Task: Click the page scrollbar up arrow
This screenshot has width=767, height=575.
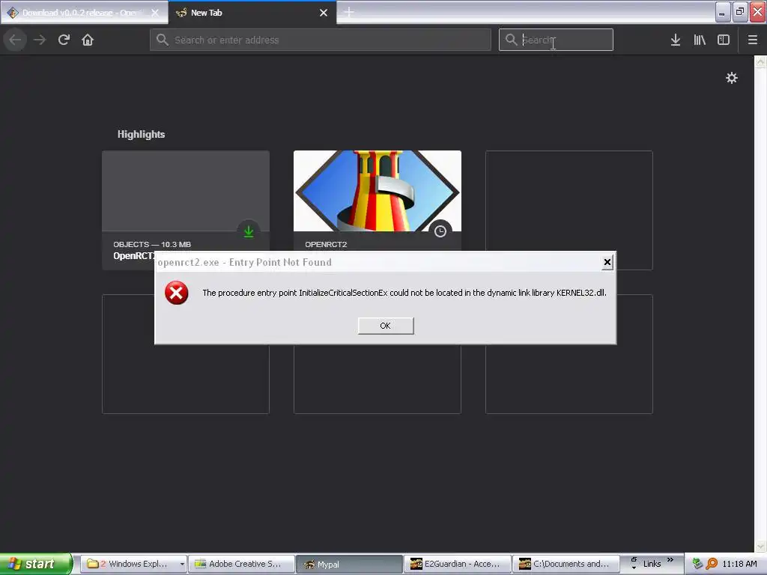Action: 761,62
